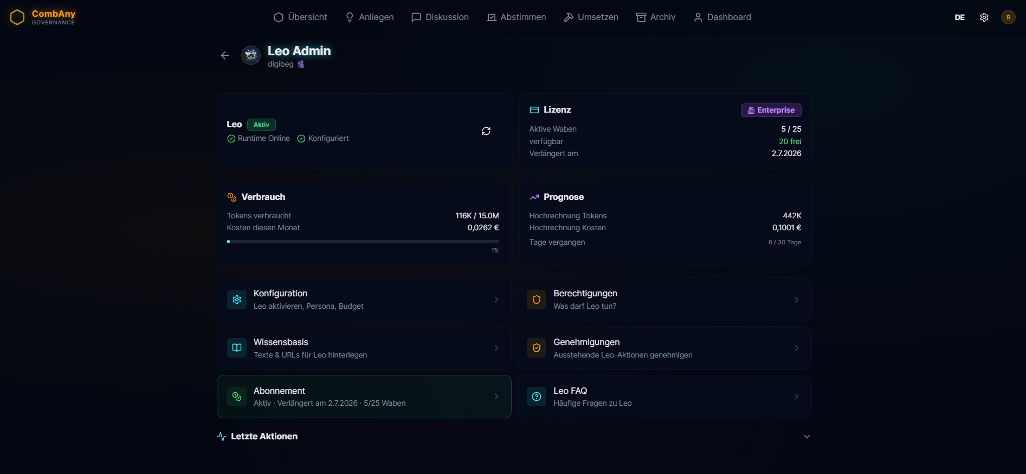Open the Abonnement card
1026x474 pixels.
pos(364,397)
